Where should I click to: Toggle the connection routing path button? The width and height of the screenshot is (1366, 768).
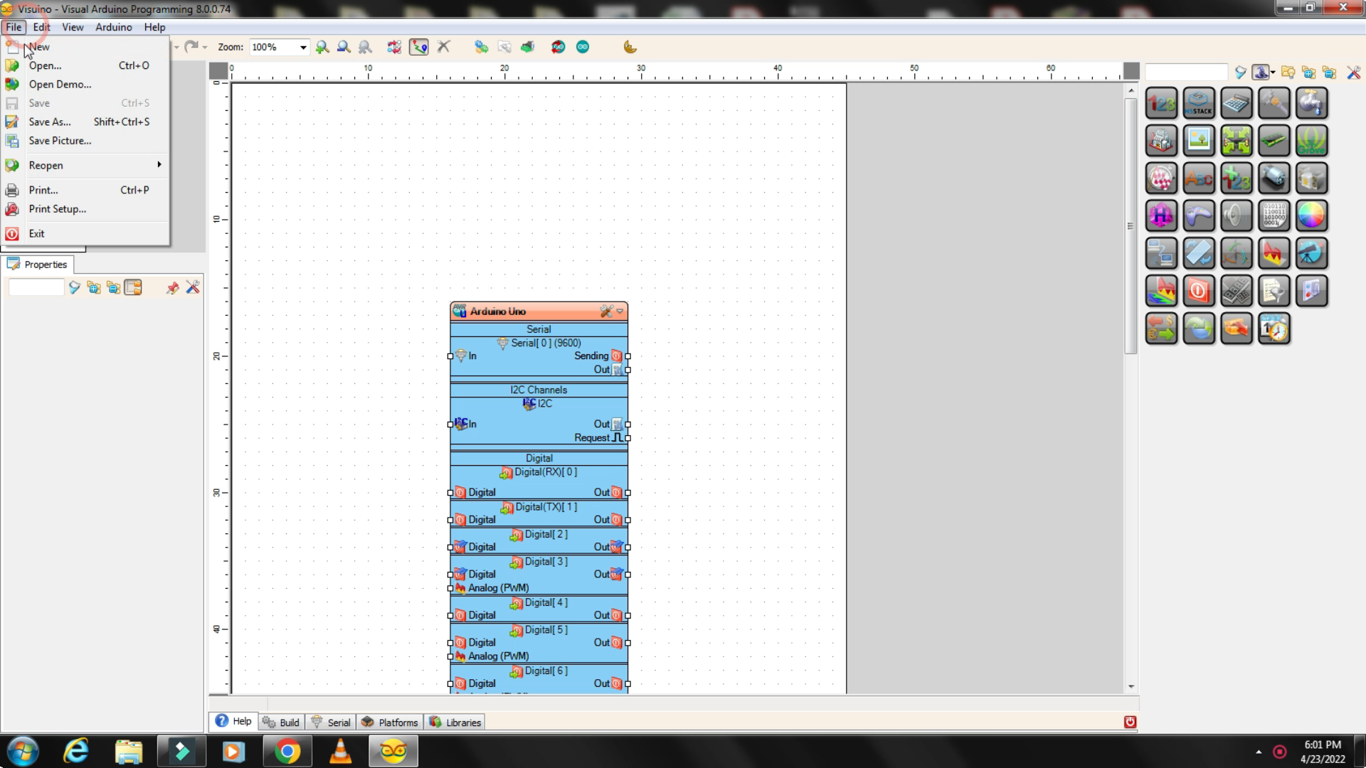click(x=419, y=47)
